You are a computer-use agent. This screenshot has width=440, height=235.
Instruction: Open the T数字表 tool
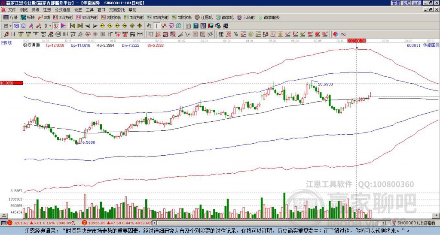tap(182, 17)
